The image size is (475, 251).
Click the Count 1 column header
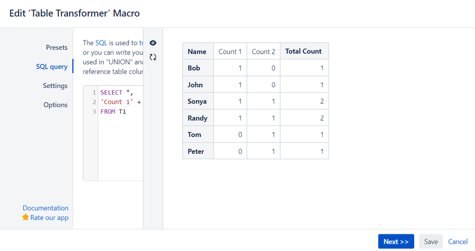(230, 51)
